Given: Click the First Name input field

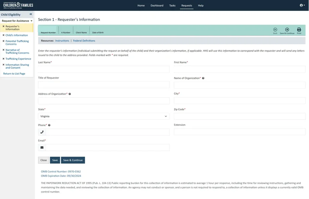Looking at the screenshot, I should [x=239, y=69].
